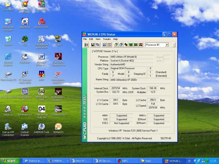Click the taskbar clock showing 17.25
The image size is (219, 164).
[x=213, y=161]
